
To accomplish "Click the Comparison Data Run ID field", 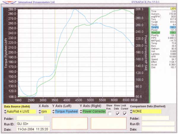I will click(158, 124).
